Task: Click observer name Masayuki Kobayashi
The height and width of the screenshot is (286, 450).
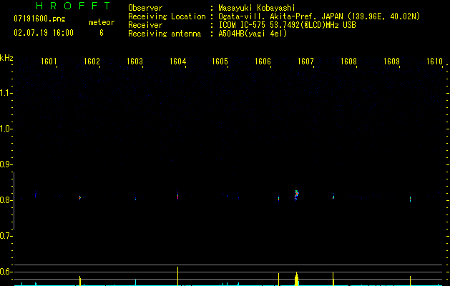Action: coord(257,8)
